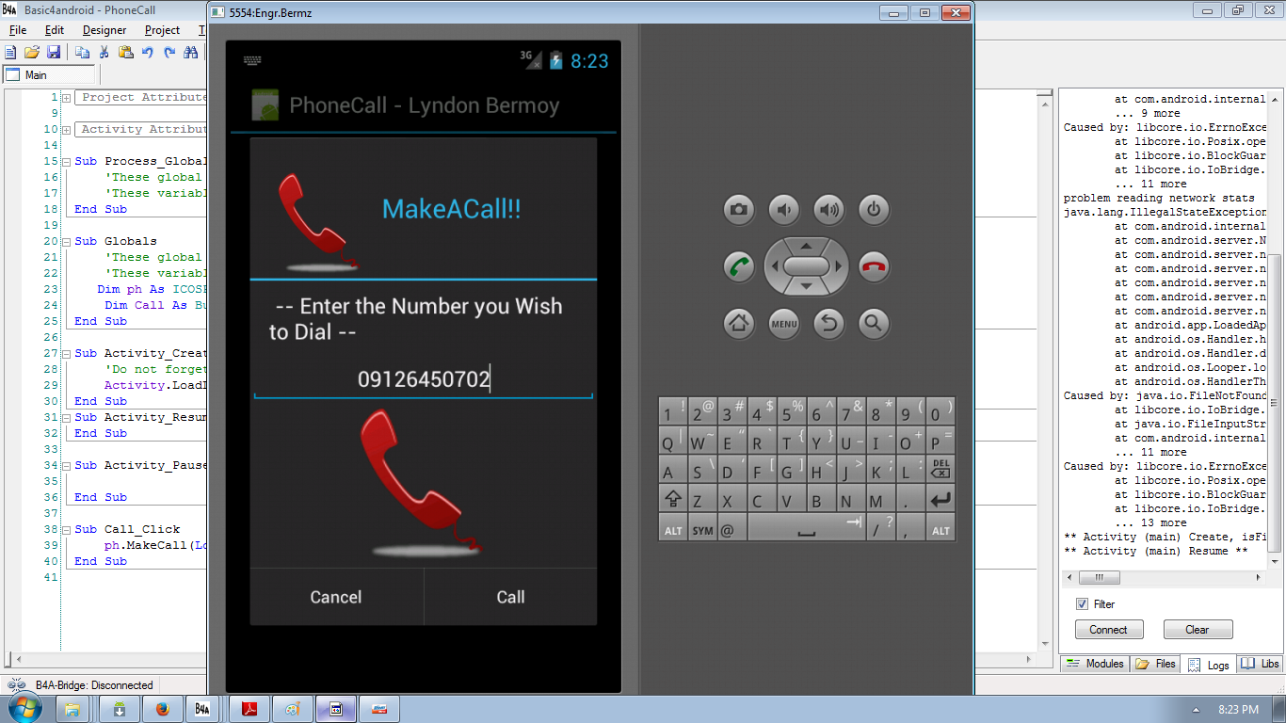Open the File menu
The width and height of the screenshot is (1286, 723).
coord(18,30)
